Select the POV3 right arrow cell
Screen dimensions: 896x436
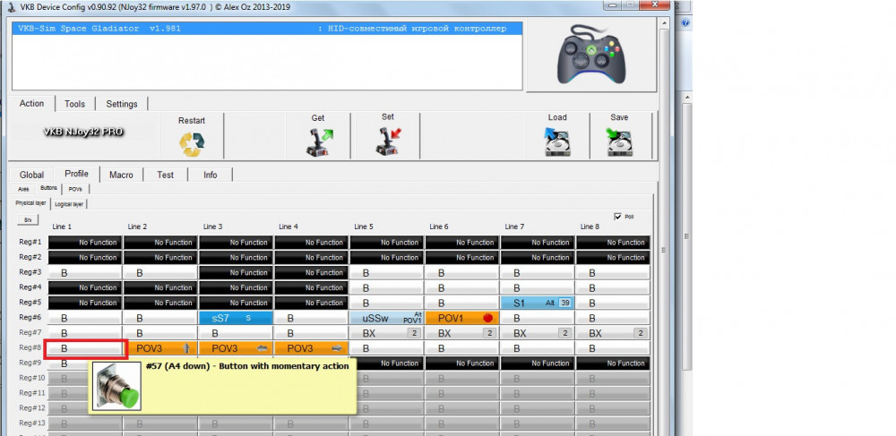(x=312, y=348)
